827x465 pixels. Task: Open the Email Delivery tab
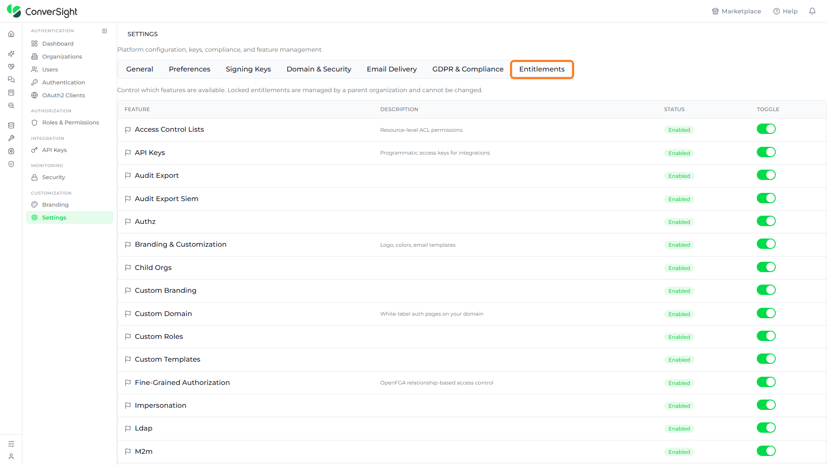tap(392, 69)
